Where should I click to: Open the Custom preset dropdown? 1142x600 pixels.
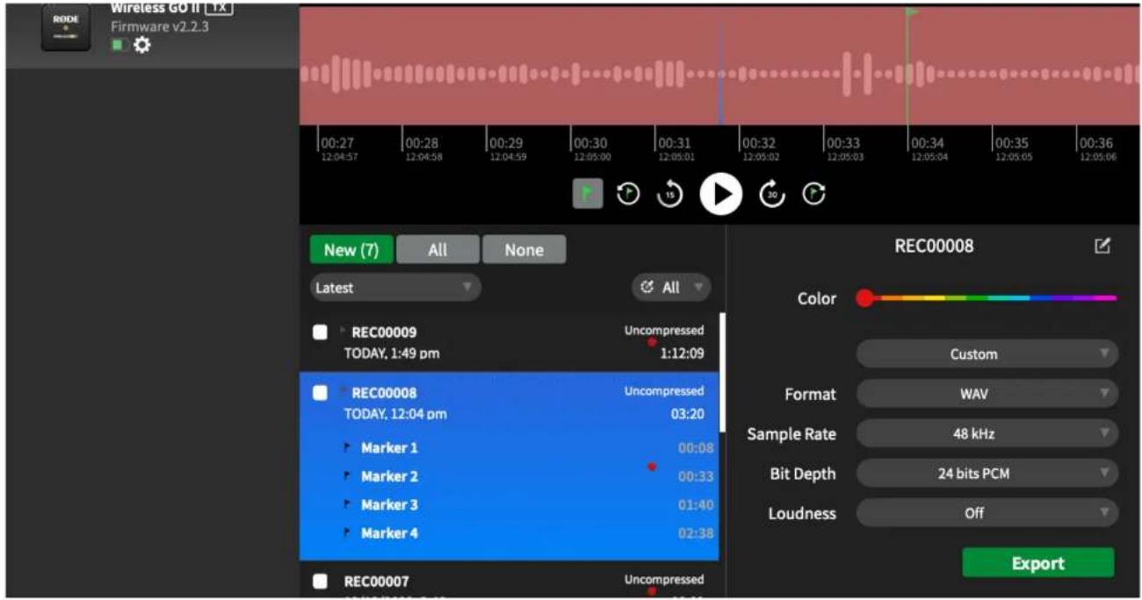987,354
